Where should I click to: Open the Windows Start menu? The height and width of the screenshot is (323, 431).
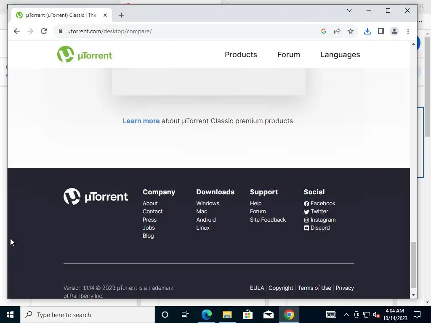pyautogui.click(x=10, y=315)
